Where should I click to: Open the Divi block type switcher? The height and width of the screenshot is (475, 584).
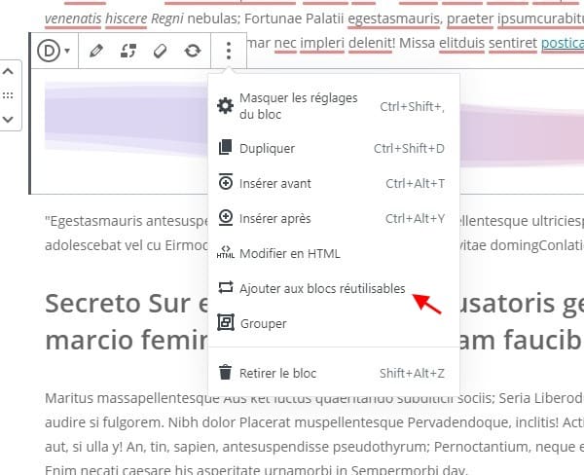point(54,51)
